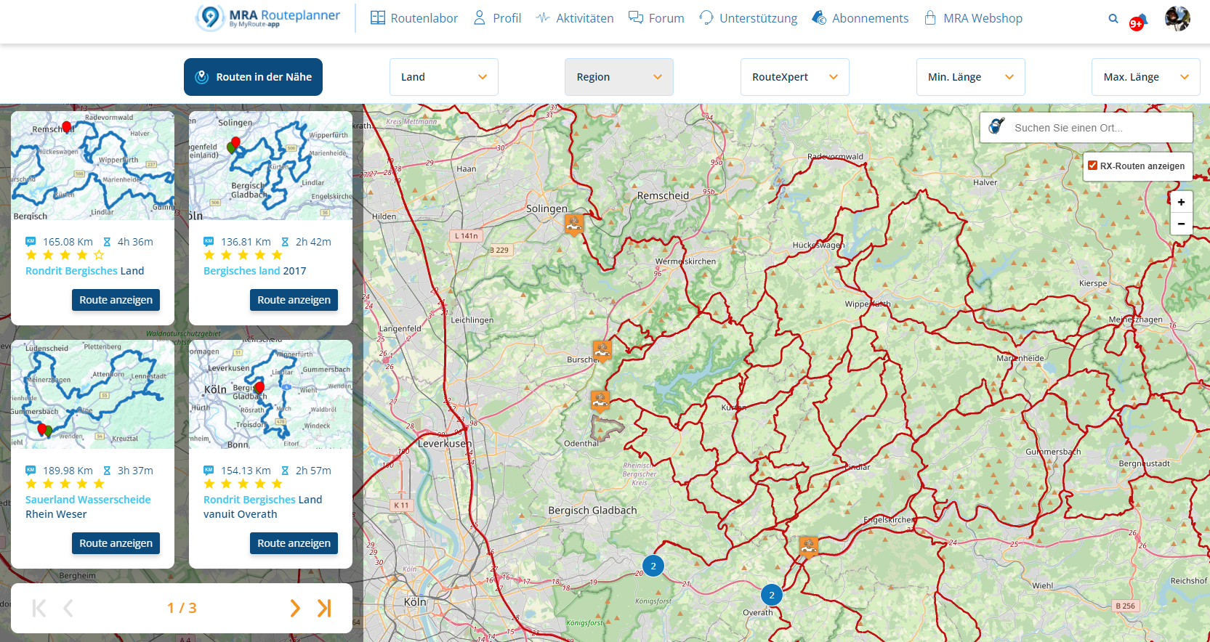The width and height of the screenshot is (1210, 642).
Task: Click the orange route marker above Odenthal
Action: click(600, 400)
